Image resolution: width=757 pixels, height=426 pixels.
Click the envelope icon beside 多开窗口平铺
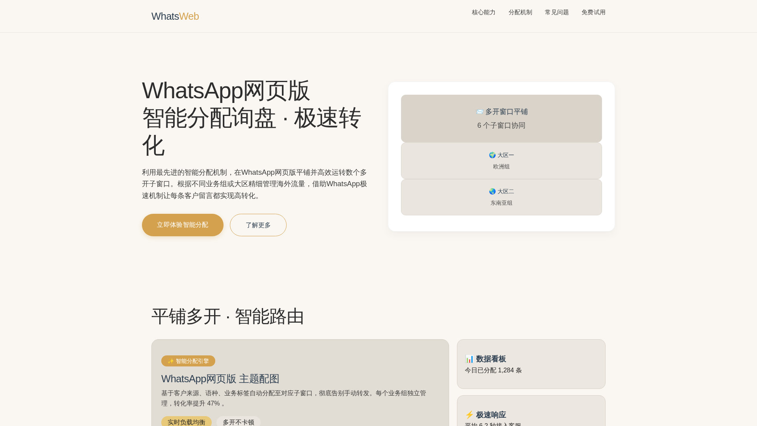pyautogui.click(x=479, y=112)
